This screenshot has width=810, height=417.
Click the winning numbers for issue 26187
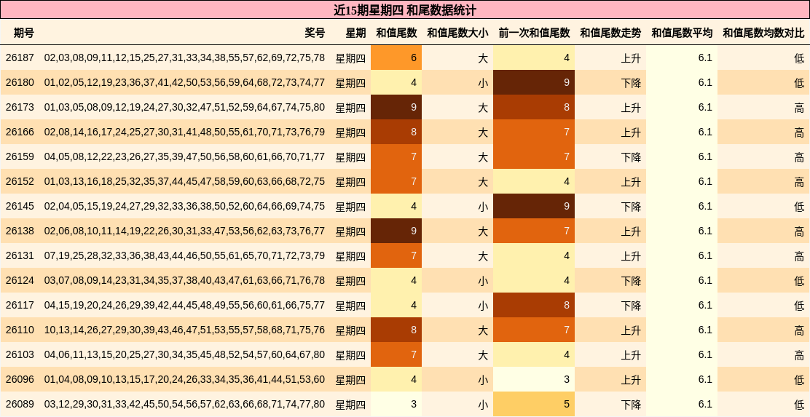(x=184, y=57)
